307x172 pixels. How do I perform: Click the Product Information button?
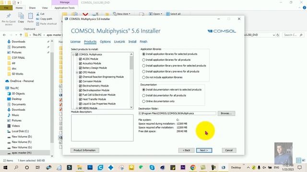[x=84, y=150]
